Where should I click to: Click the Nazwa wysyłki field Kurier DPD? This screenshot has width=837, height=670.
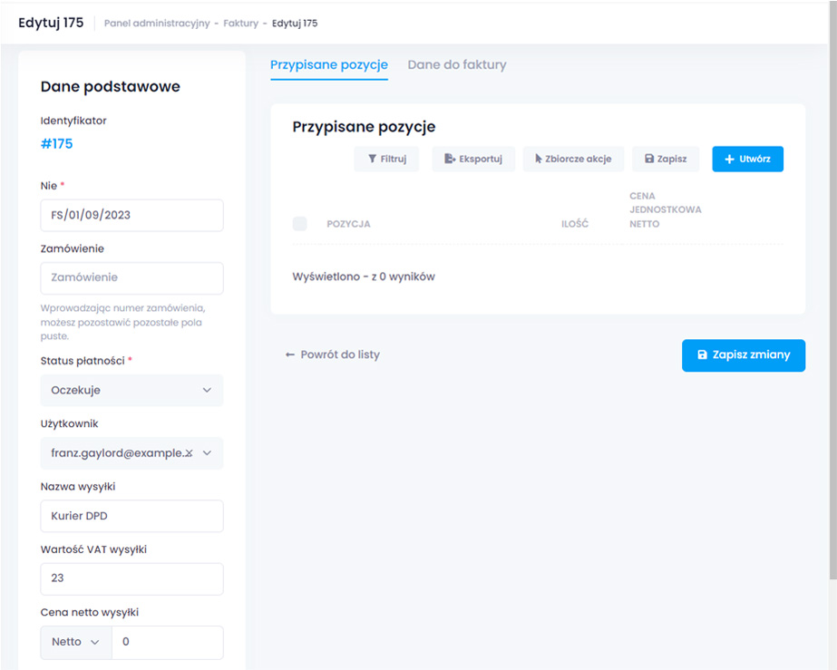(x=131, y=516)
